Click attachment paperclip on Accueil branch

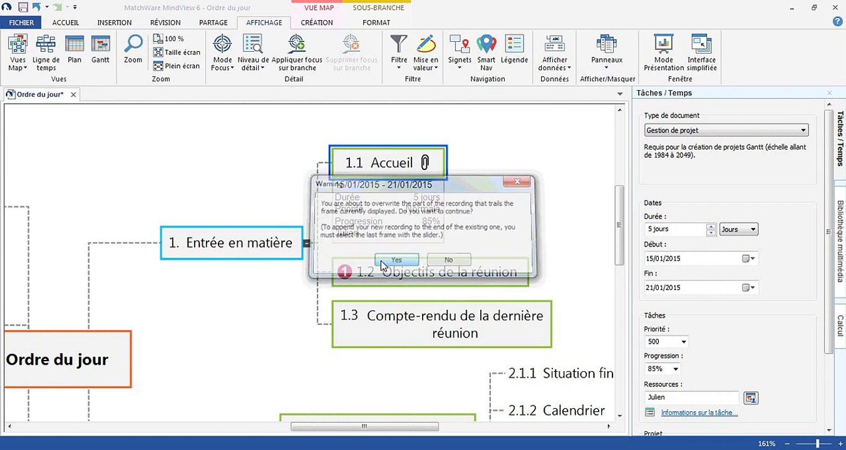[425, 162]
